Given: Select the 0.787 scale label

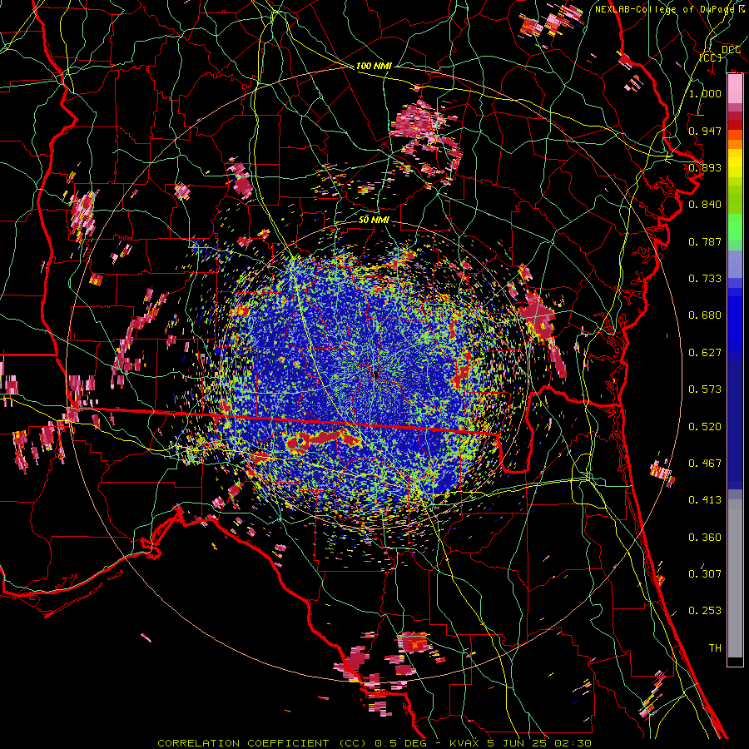Looking at the screenshot, I should point(705,241).
